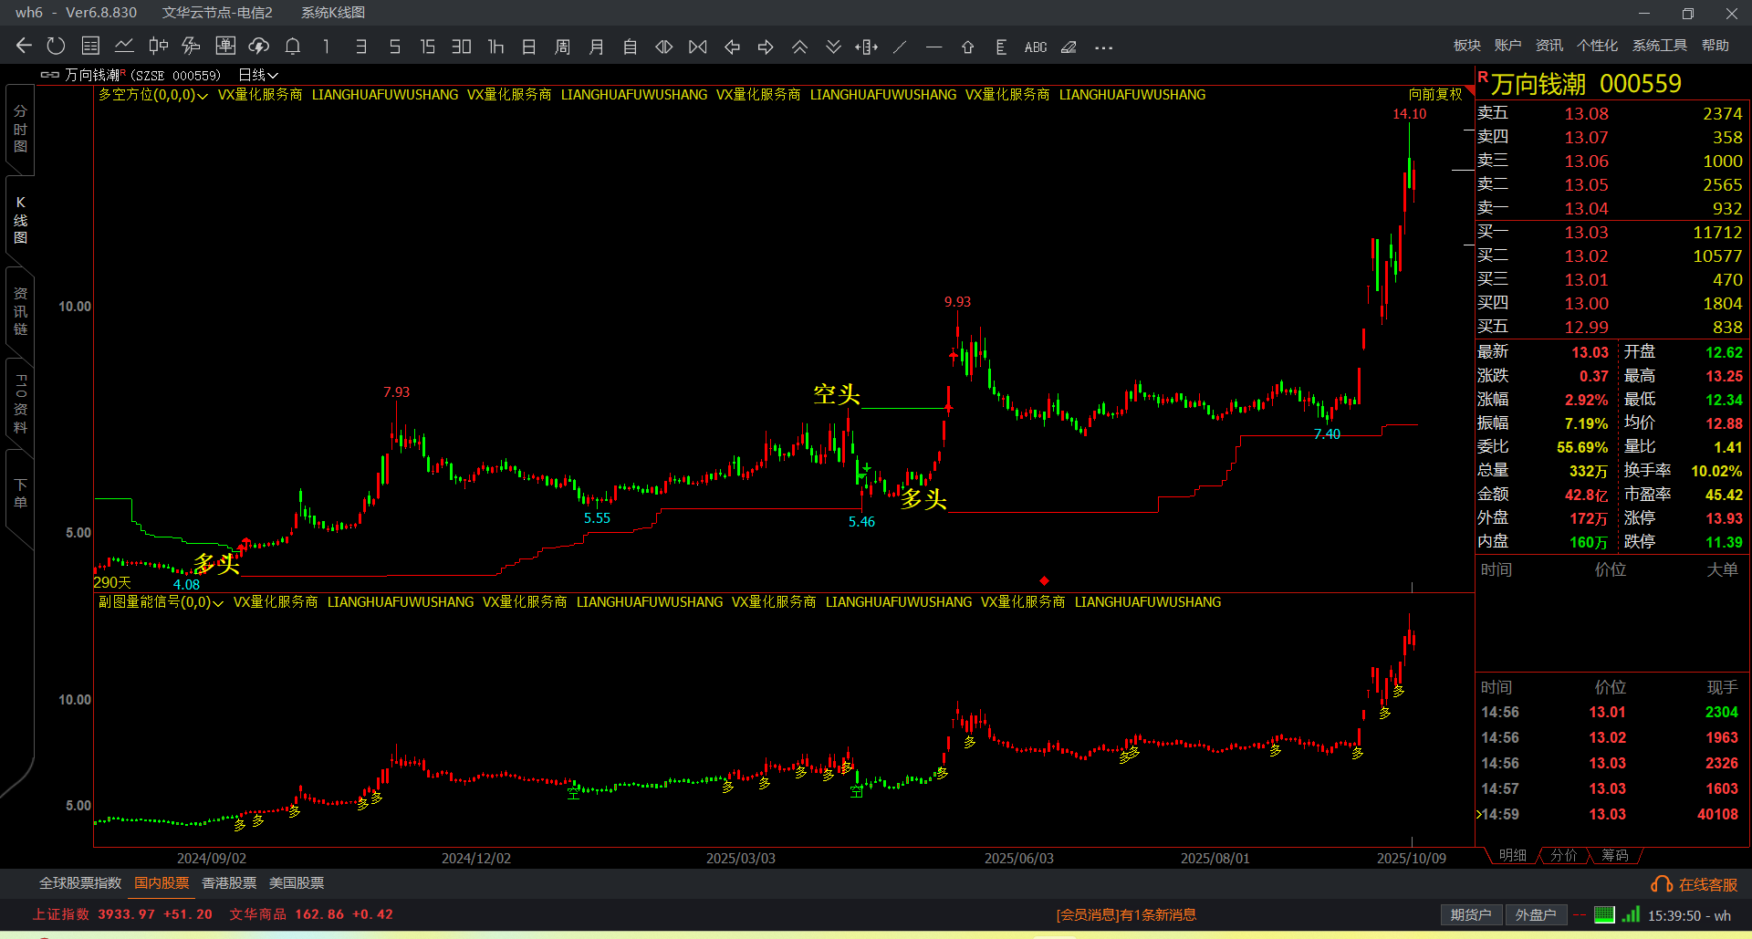Click the 期货户 button
This screenshot has width=1752, height=939.
click(1471, 915)
